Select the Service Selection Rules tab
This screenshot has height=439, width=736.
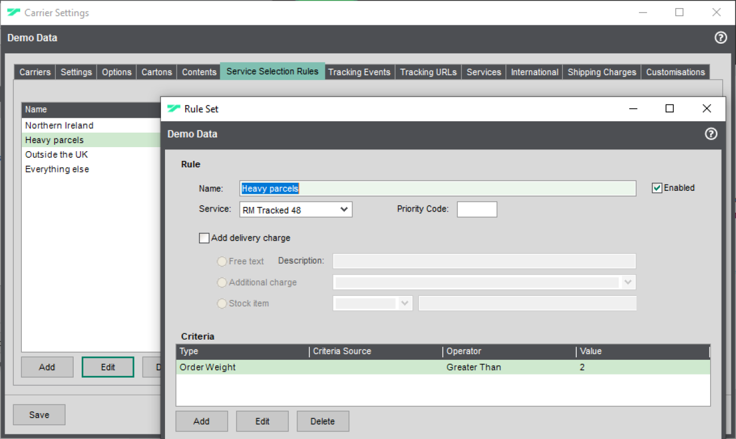(273, 71)
